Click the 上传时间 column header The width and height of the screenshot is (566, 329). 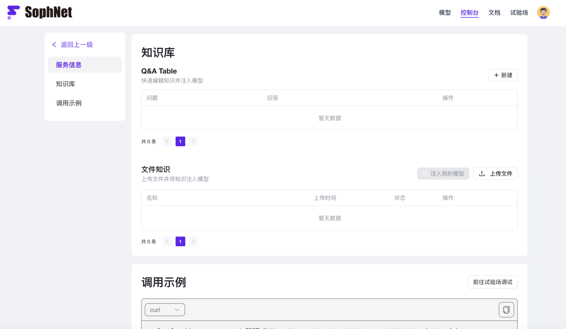click(x=325, y=198)
